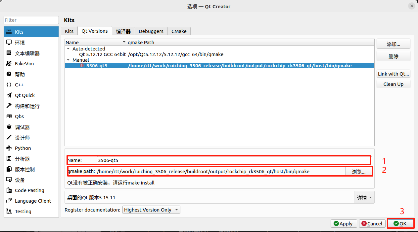Image resolution: width=418 pixels, height=232 pixels.
Task: Expand the 详情 details section
Action: point(364,198)
